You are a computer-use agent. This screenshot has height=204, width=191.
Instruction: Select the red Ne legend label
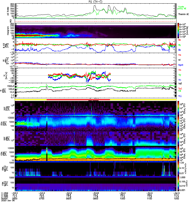click(180, 55)
